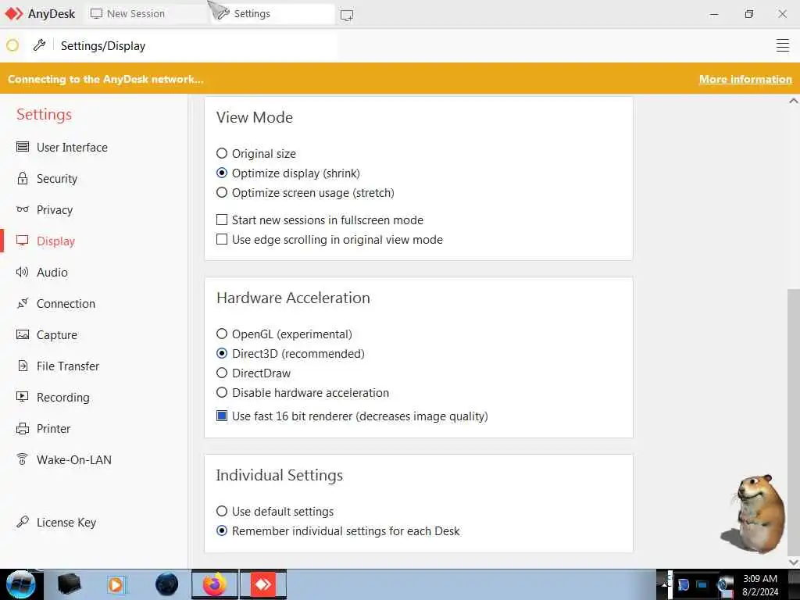Click the Security padlock icon
This screenshot has height=600, width=800.
(23, 179)
